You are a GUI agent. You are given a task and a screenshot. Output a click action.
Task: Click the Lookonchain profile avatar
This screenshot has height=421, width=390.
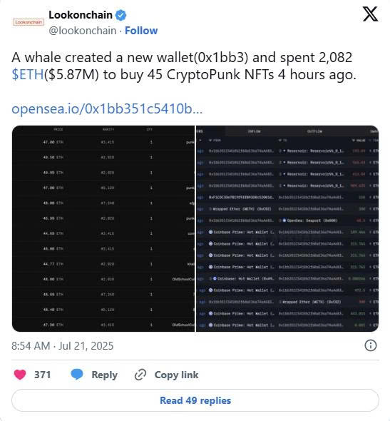[29, 22]
